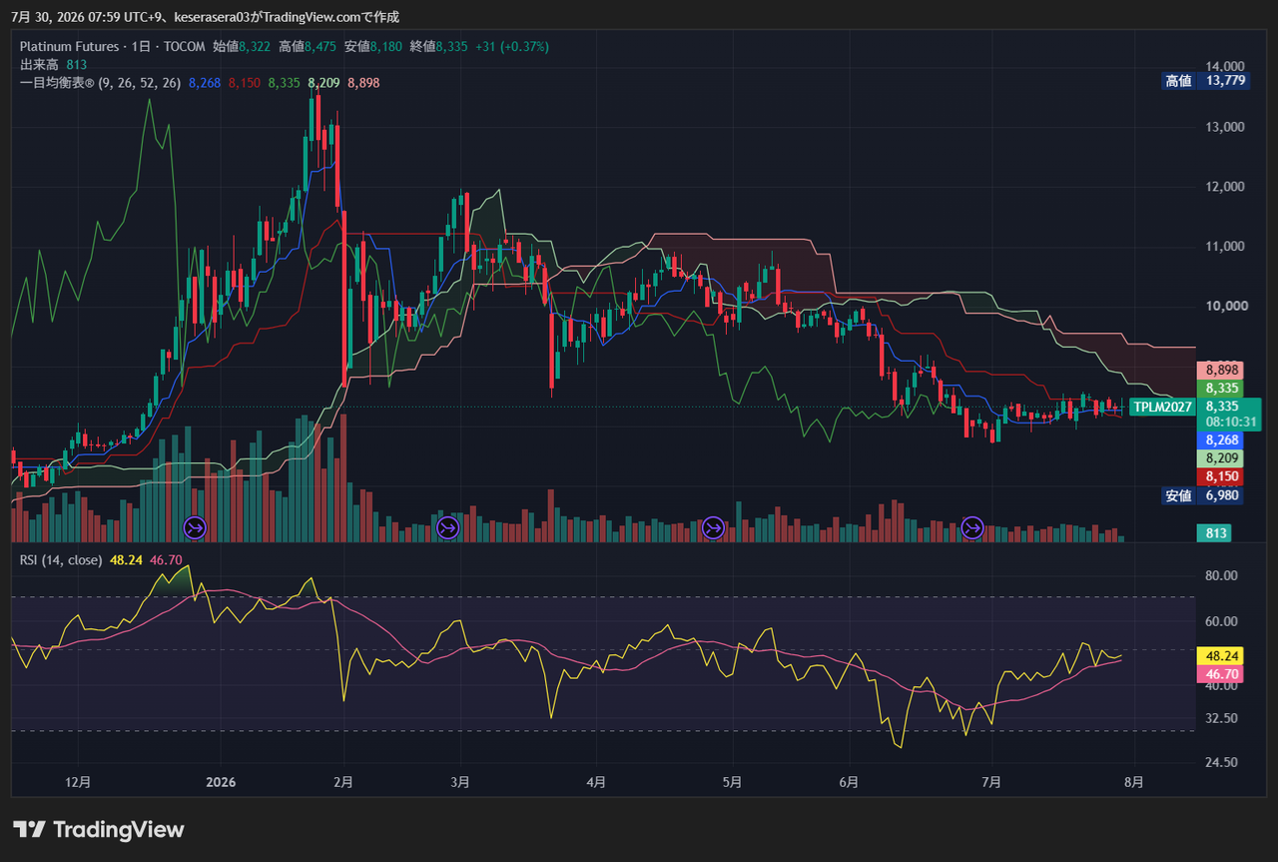This screenshot has width=1278, height=862.
Task: Click the 4月 time axis label
Action: pos(596,782)
